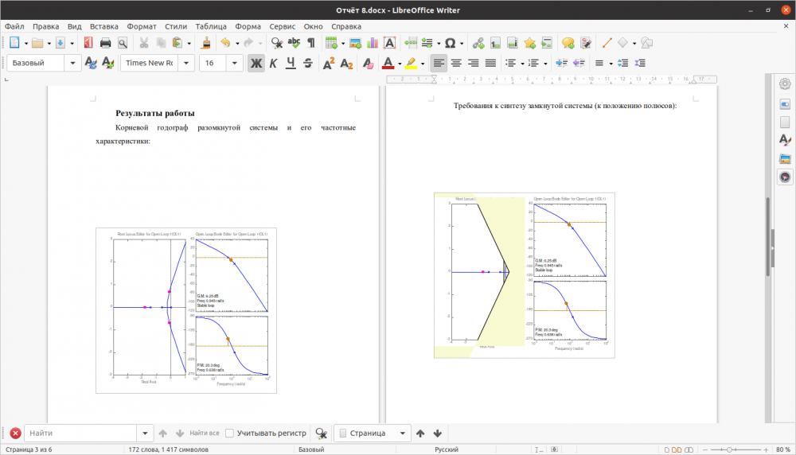The width and height of the screenshot is (796, 455).
Task: Toggle formatting marks display (¶)
Action: pos(311,43)
